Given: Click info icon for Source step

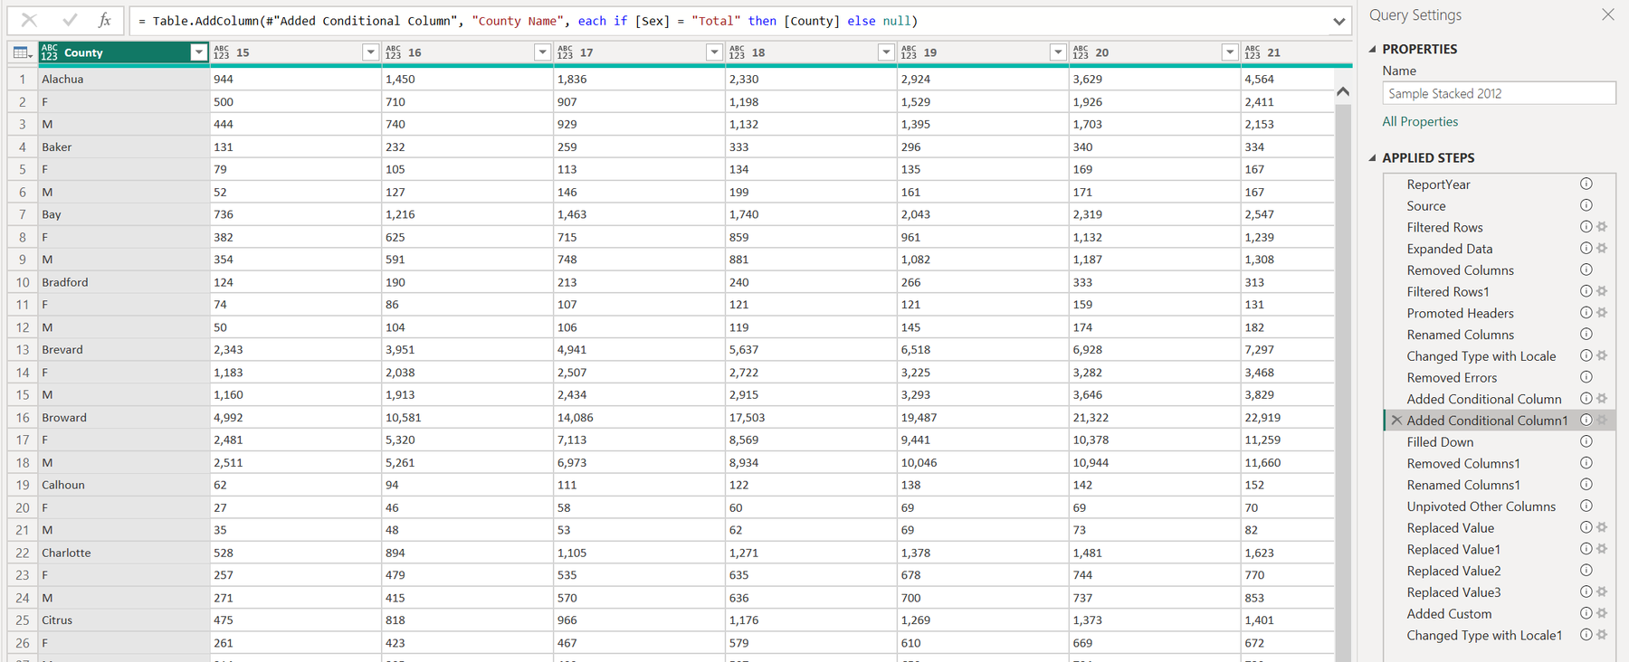Looking at the screenshot, I should (x=1586, y=205).
